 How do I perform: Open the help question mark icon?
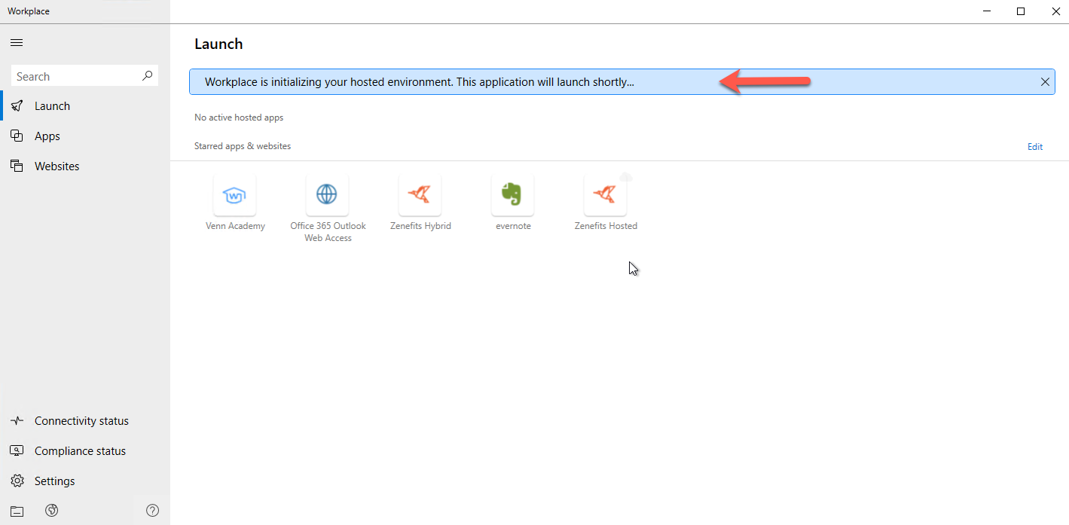click(x=152, y=511)
